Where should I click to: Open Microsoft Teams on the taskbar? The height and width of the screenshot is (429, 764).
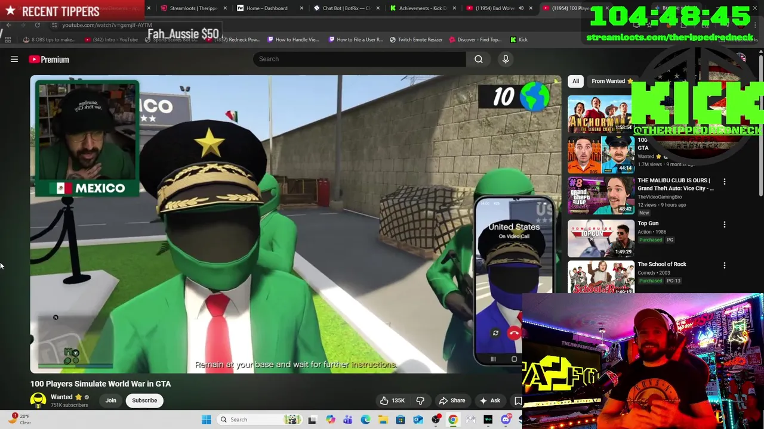pyautogui.click(x=347, y=419)
